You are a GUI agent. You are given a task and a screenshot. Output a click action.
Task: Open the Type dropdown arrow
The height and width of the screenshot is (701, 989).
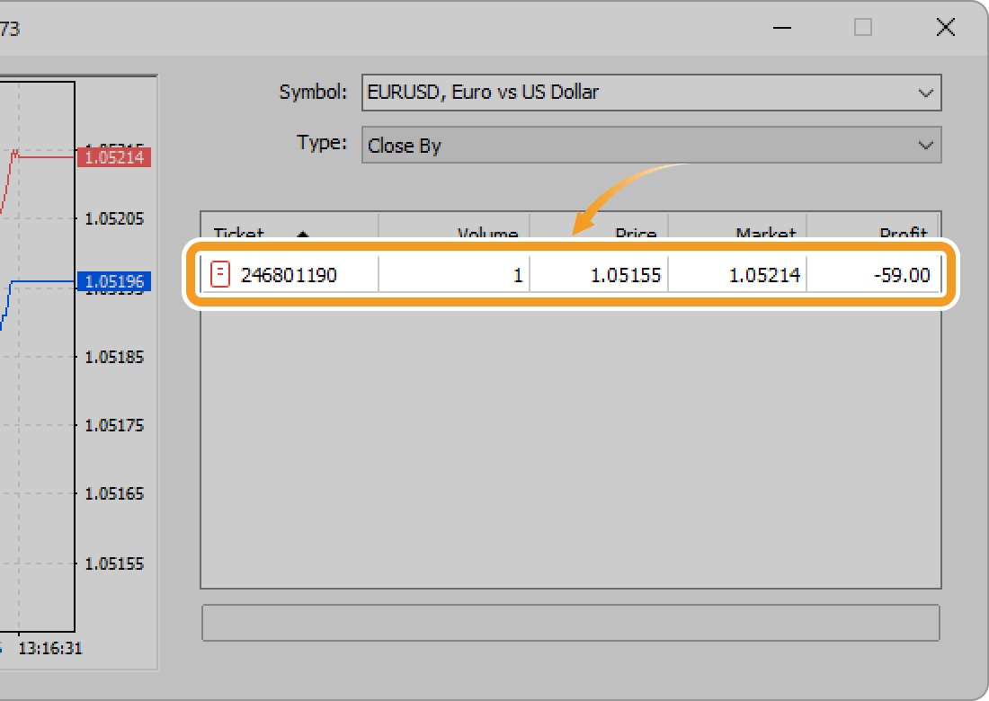(x=925, y=146)
